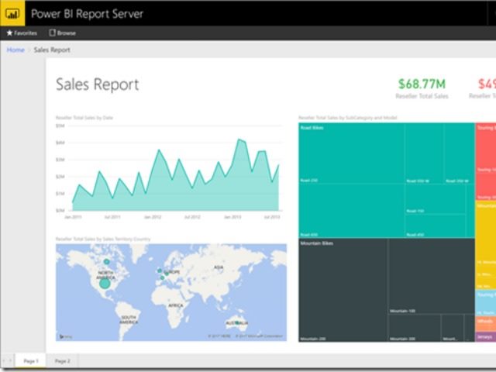Viewport: 496px width, 372px height.
Task: Open the Browse menu item
Action: (62, 33)
